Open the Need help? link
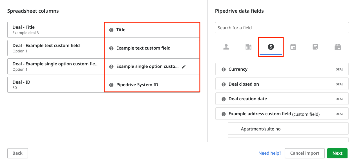356x164 pixels. 270,153
